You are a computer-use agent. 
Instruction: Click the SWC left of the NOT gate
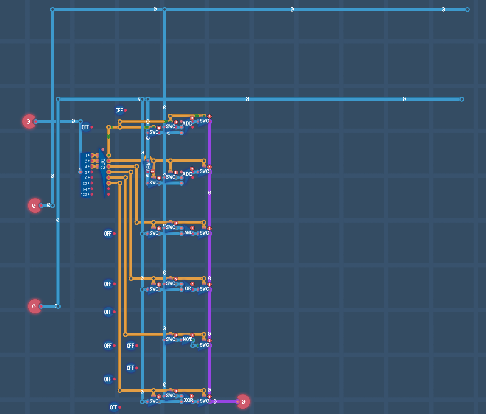pos(171,340)
